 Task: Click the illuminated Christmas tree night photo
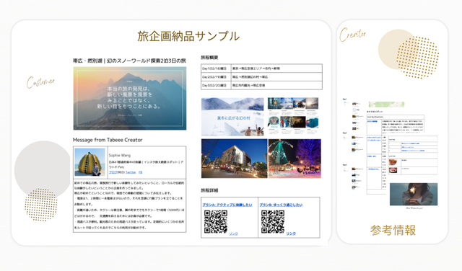295,159
